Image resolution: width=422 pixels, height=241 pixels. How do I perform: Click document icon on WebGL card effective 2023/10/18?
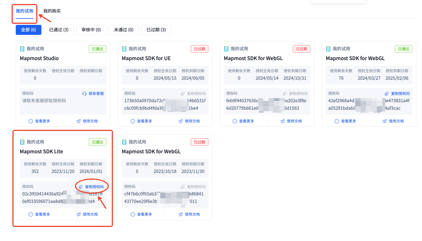pyautogui.click(x=124, y=142)
